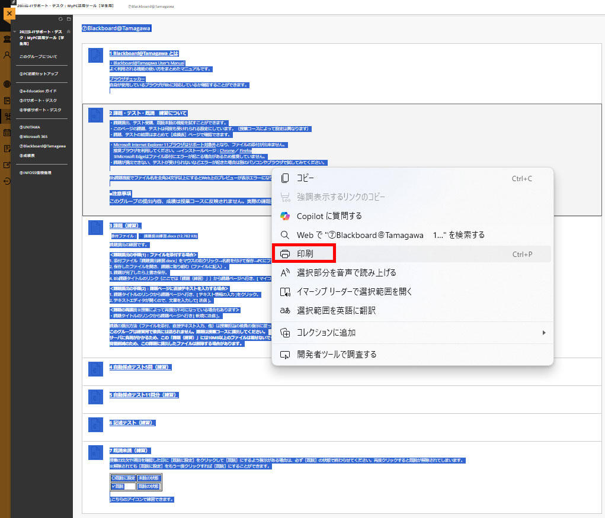Choose Web で検索する in context menu
605x518 pixels.
tap(412, 235)
